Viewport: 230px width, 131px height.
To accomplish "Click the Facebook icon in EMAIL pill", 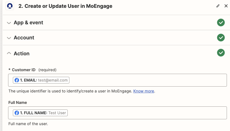I will pyautogui.click(x=17, y=80).
